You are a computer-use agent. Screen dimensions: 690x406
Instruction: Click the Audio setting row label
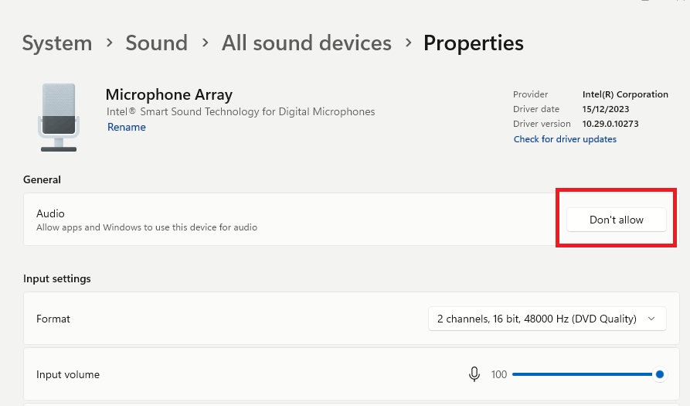point(51,213)
